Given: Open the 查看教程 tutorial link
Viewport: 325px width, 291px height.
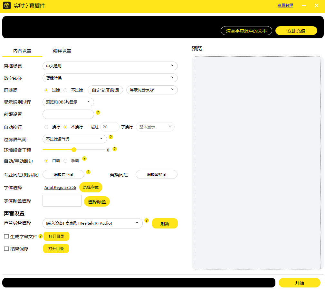Looking at the screenshot, I should point(285,5).
